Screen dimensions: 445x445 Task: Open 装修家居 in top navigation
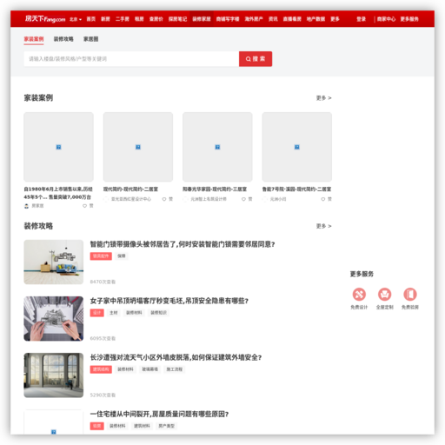point(202,19)
